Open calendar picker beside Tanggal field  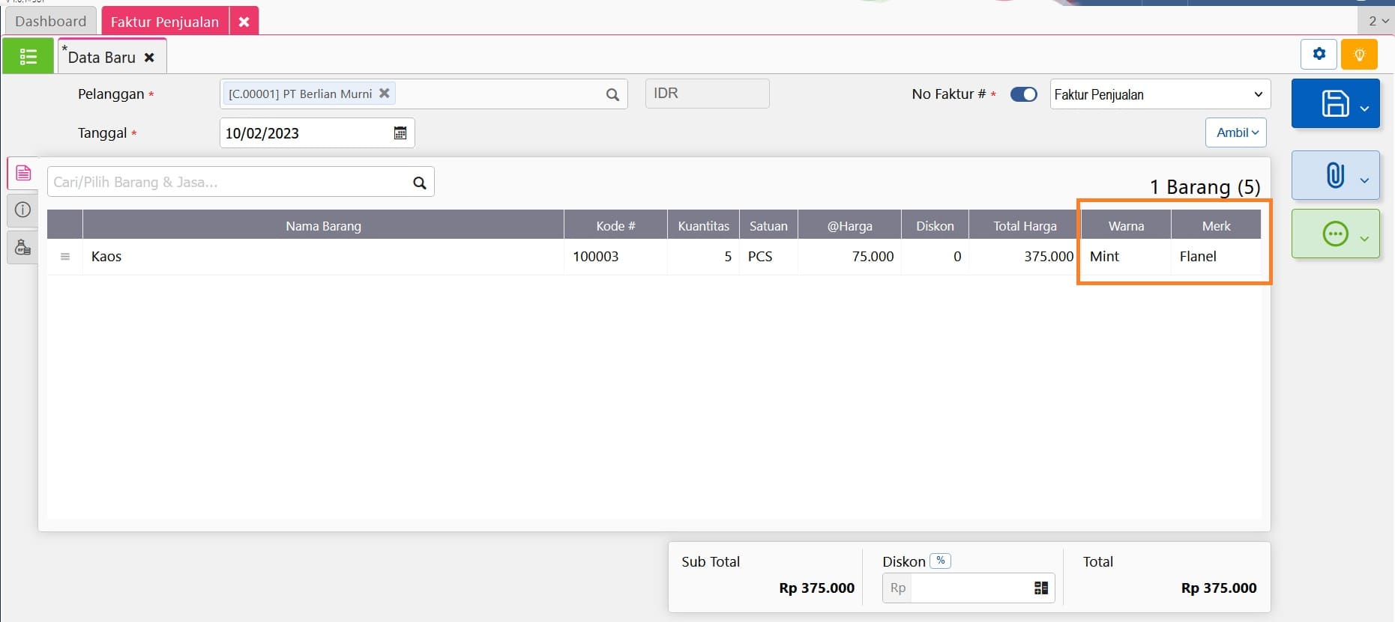click(x=400, y=133)
